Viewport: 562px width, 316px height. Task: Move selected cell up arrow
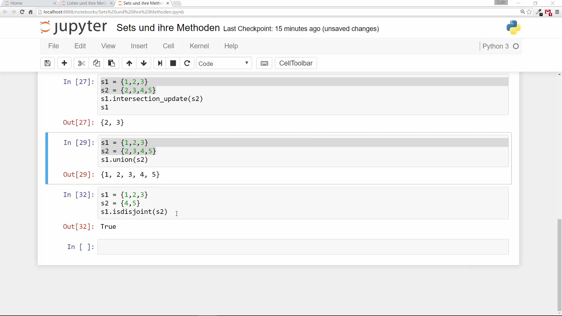[x=129, y=63]
